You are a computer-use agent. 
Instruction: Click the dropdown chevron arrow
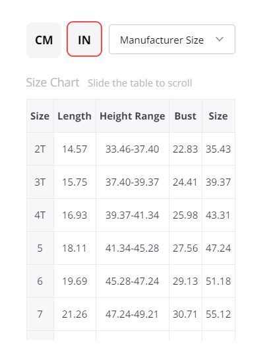pos(220,39)
